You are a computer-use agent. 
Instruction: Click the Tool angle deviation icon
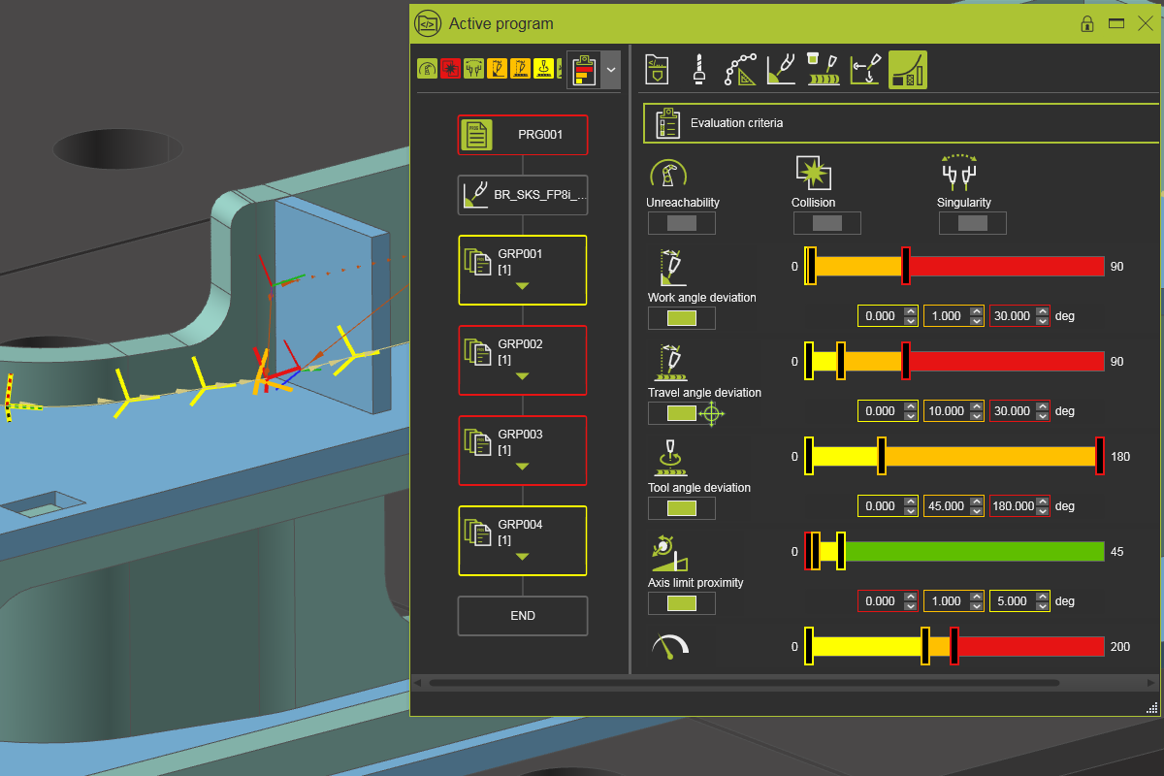coord(671,456)
